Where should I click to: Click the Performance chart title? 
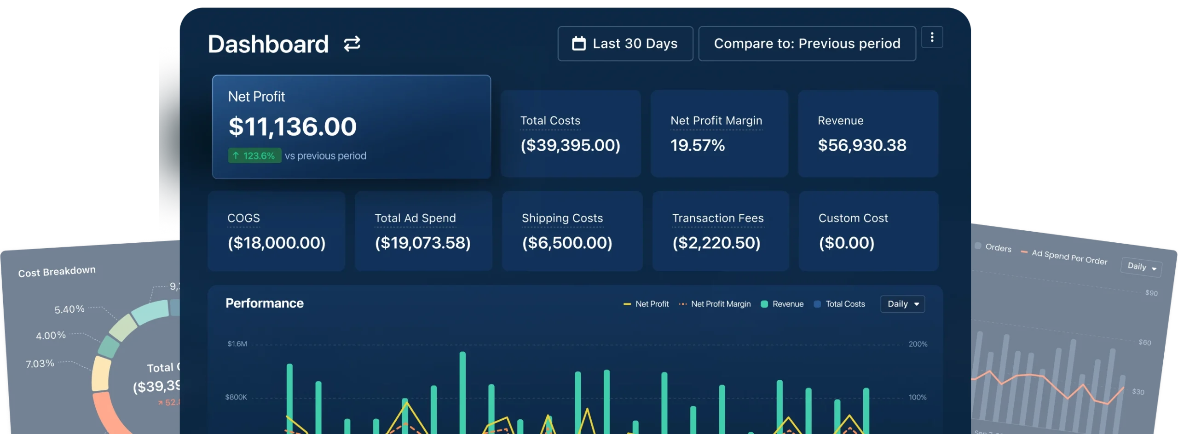pyautogui.click(x=265, y=303)
